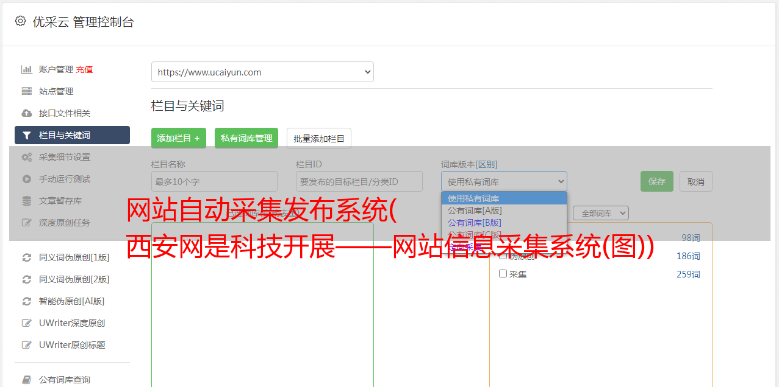779x387 pixels.
Task: Open 公有词库查询 sidebar entry
Action: click(65, 380)
